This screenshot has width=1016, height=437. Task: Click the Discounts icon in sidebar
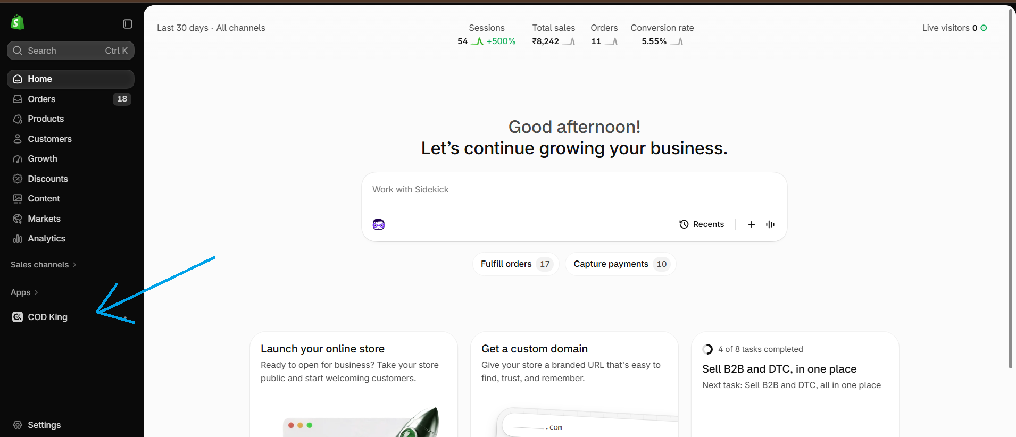point(18,179)
